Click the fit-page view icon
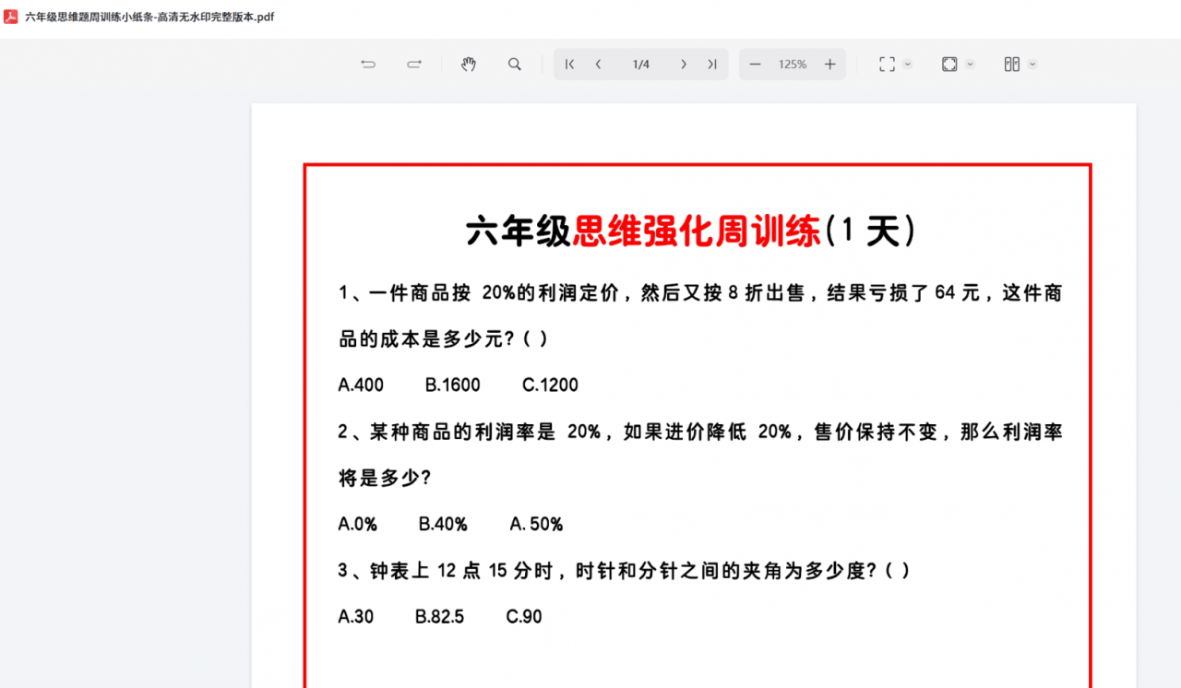 coord(949,65)
